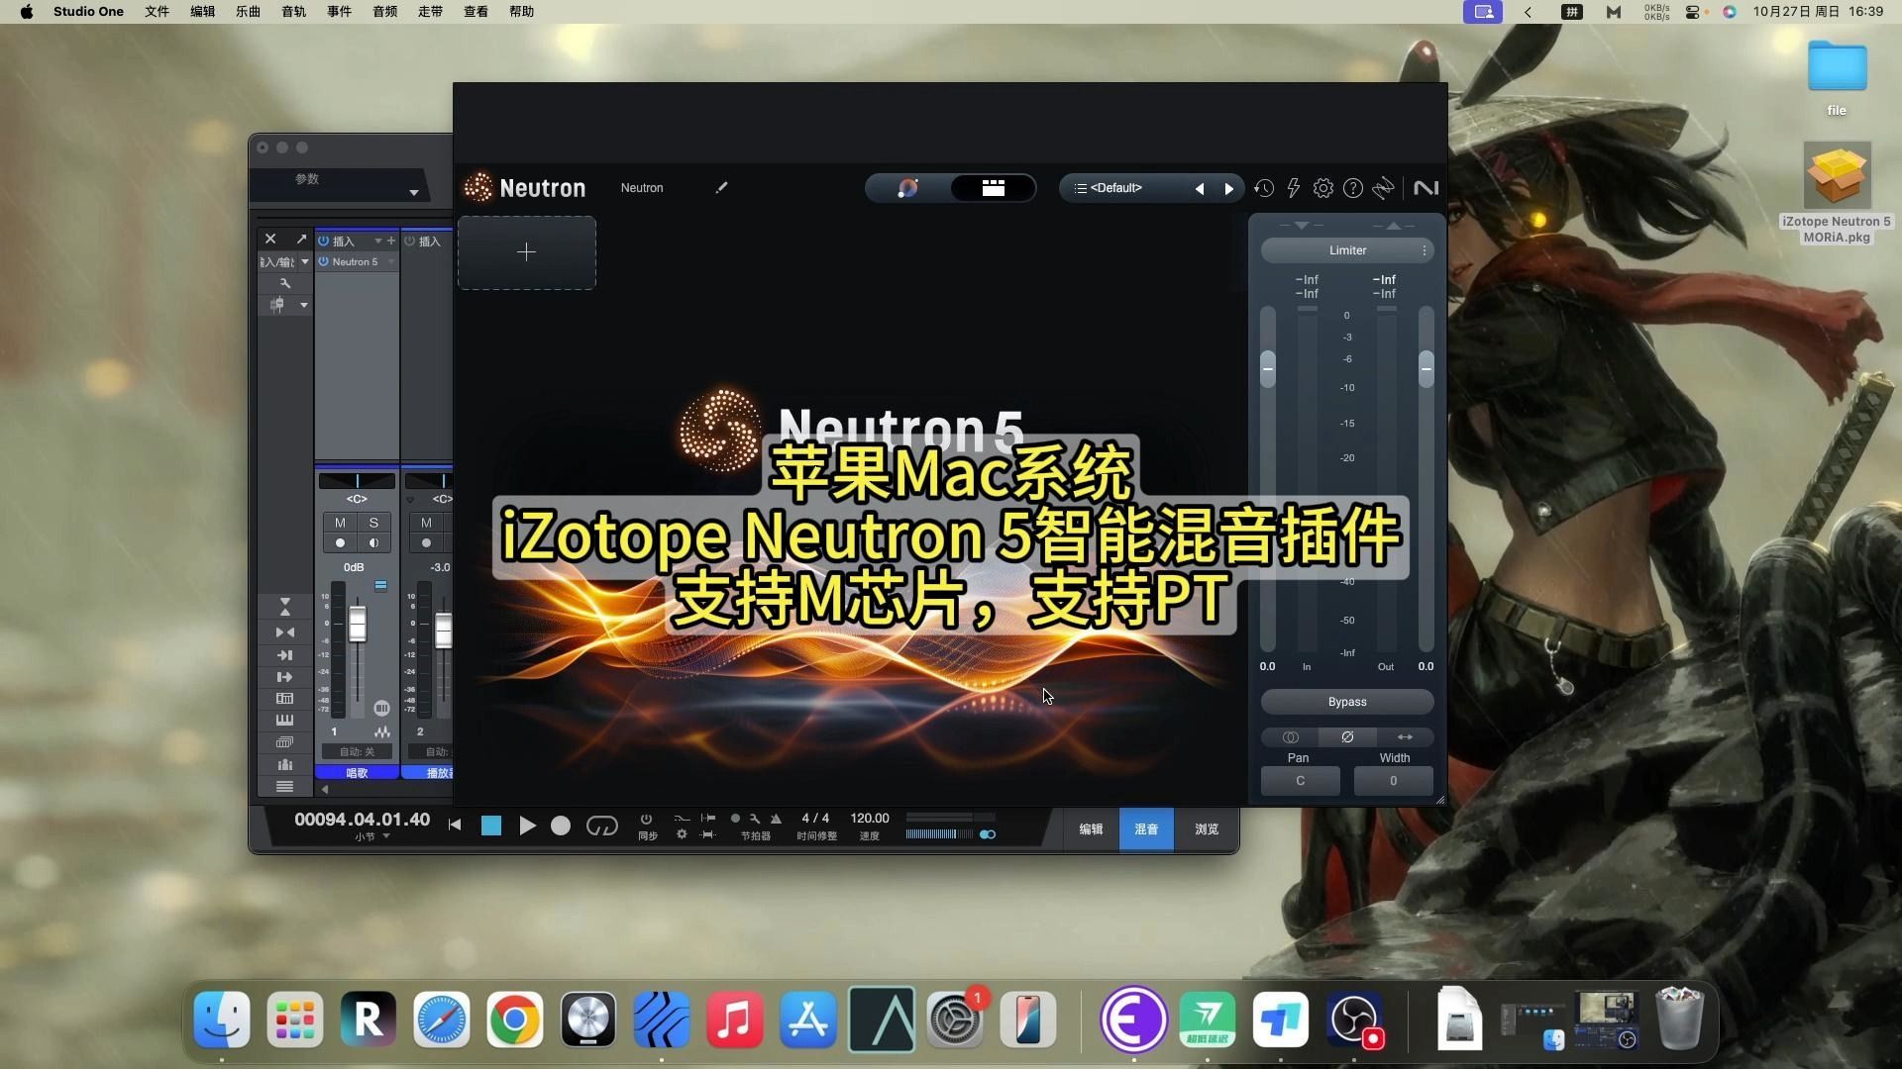
Task: Load previous Neutron preset
Action: (1200, 189)
